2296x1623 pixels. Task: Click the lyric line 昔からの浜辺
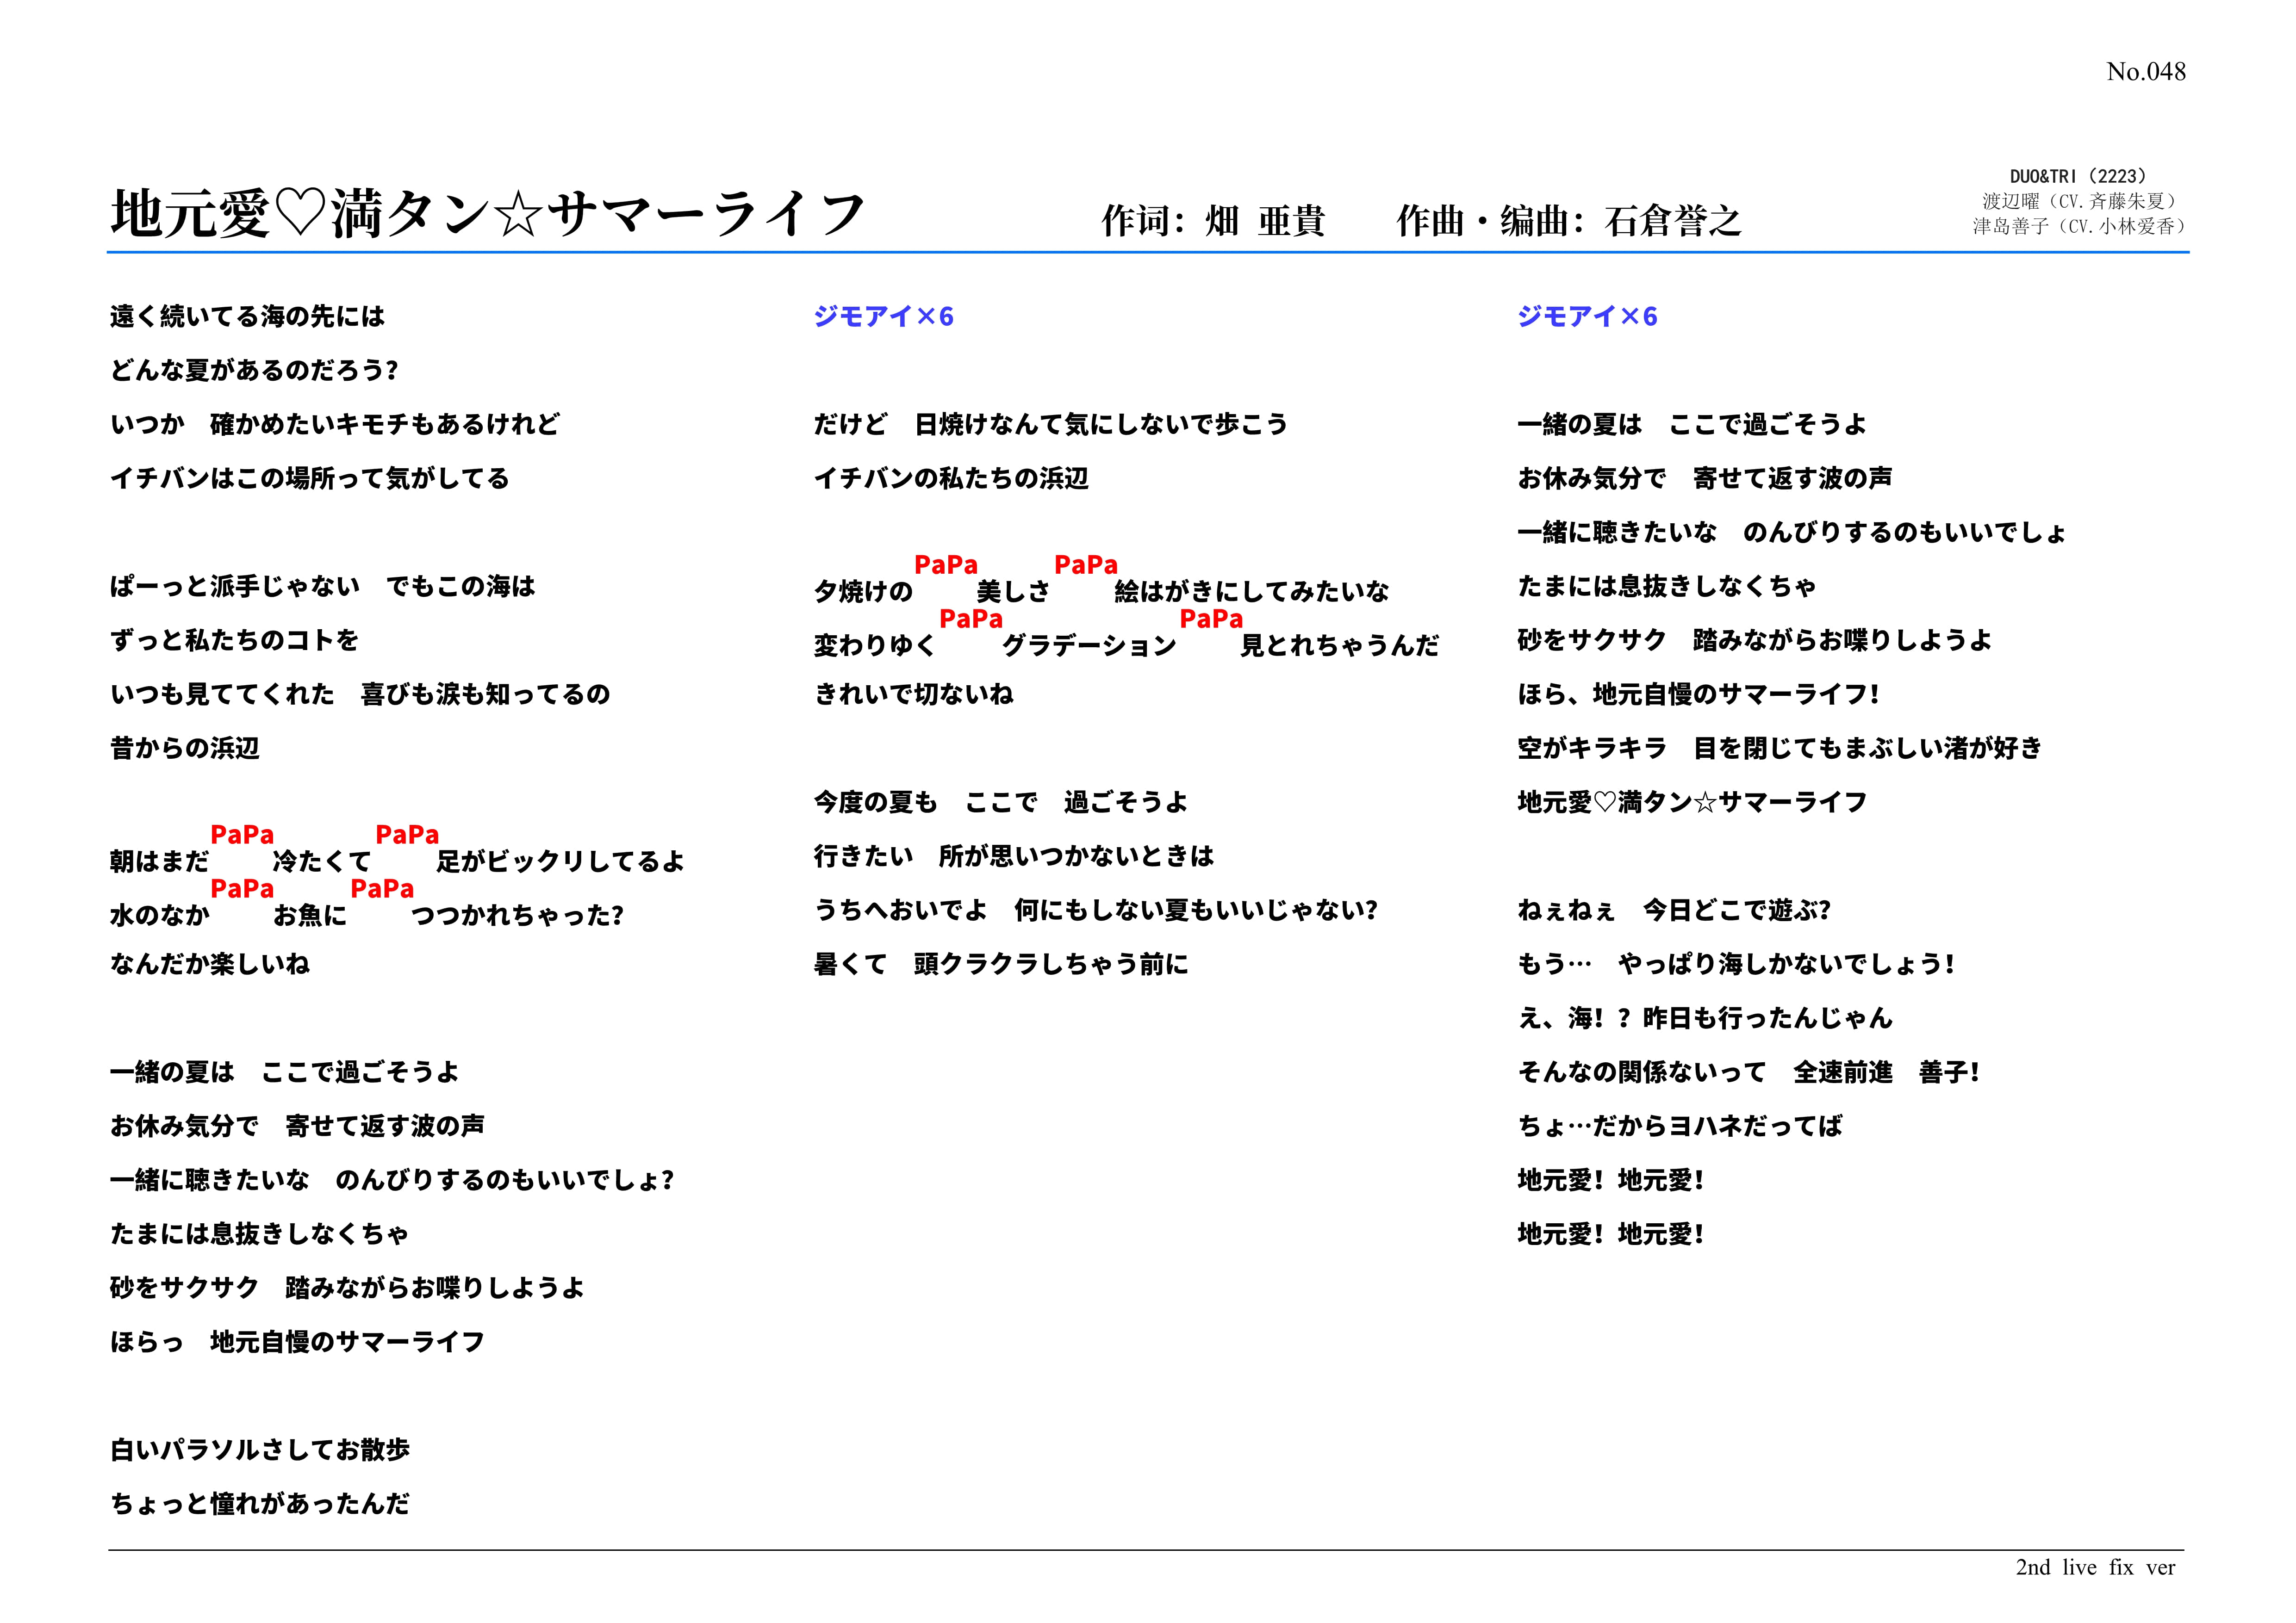point(185,749)
